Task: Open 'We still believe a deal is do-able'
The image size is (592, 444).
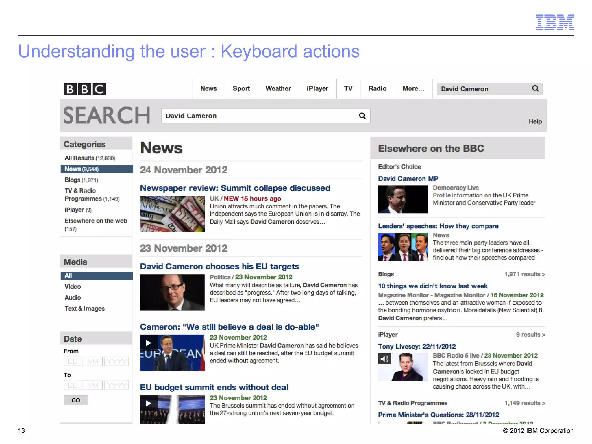Action: tap(230, 327)
